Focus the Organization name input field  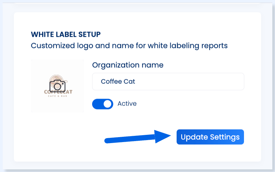pyautogui.click(x=168, y=82)
